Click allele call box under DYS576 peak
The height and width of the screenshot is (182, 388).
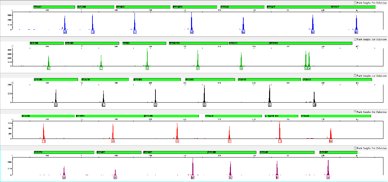click(64, 177)
